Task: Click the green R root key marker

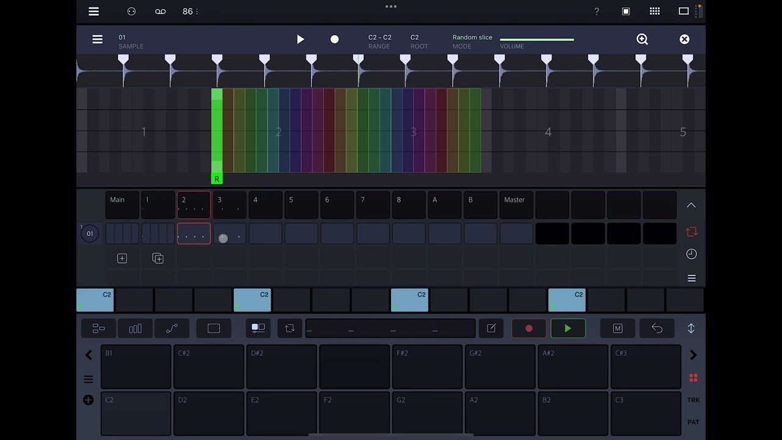Action: click(216, 178)
